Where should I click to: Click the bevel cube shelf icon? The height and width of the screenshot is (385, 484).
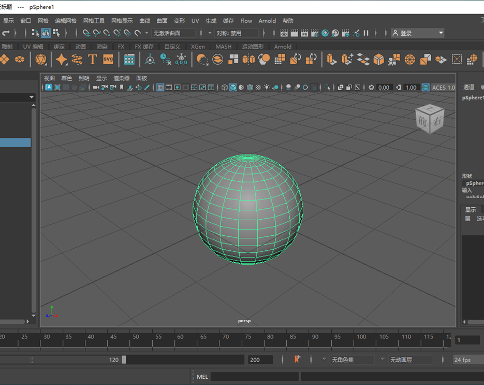379,59
